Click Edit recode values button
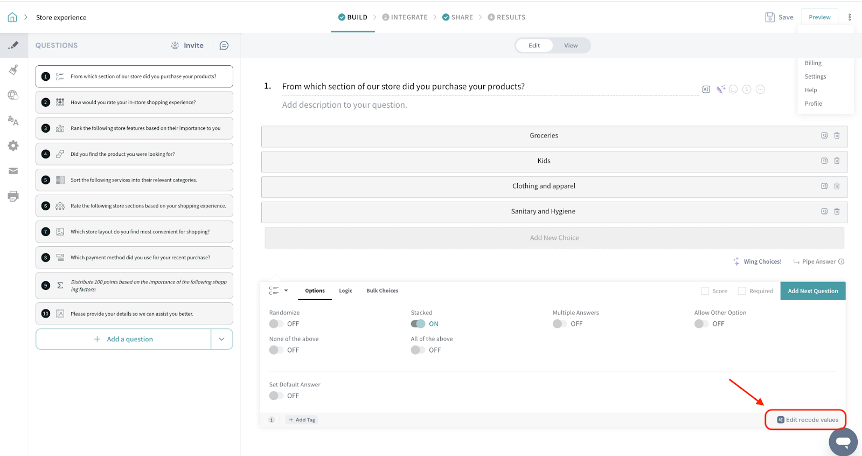The width and height of the screenshot is (862, 456). tap(807, 420)
